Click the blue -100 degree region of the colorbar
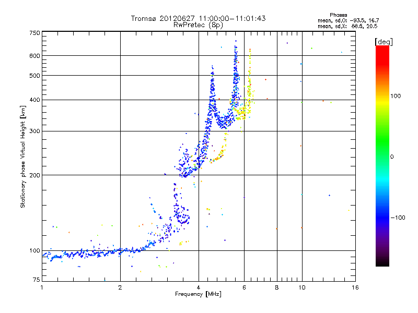418x313 pixels. coord(382,218)
